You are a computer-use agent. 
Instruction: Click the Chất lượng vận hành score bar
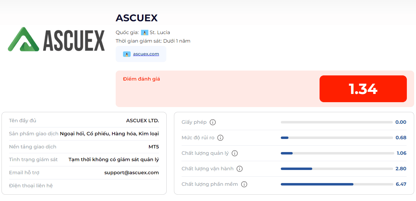coord(337,169)
